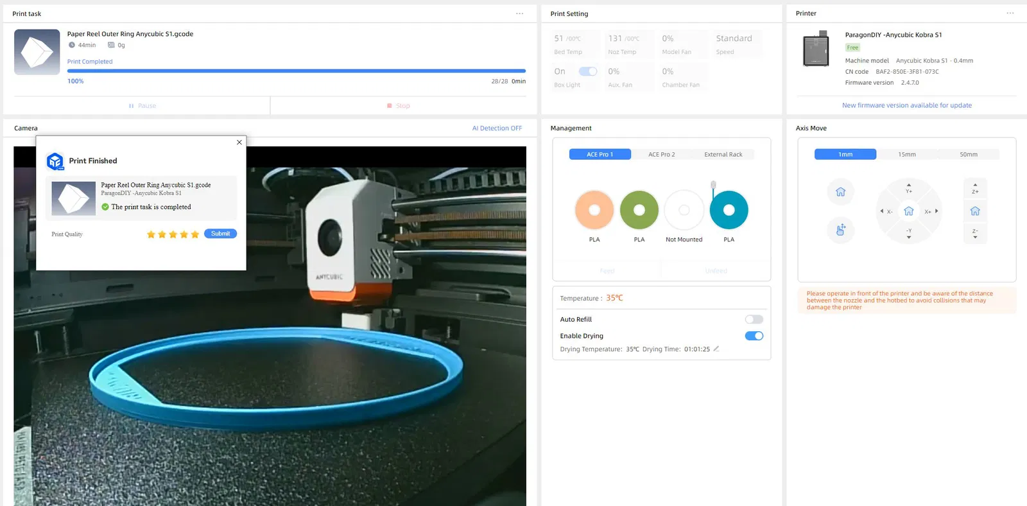Click the Bed Temp setting value
Image resolution: width=1027 pixels, height=506 pixels.
click(x=575, y=44)
